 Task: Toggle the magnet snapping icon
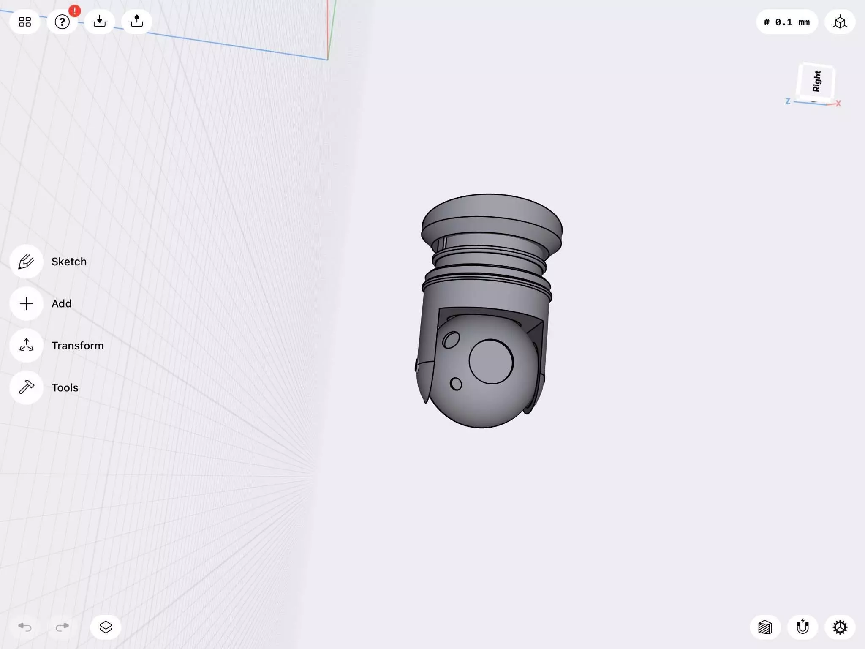(802, 627)
